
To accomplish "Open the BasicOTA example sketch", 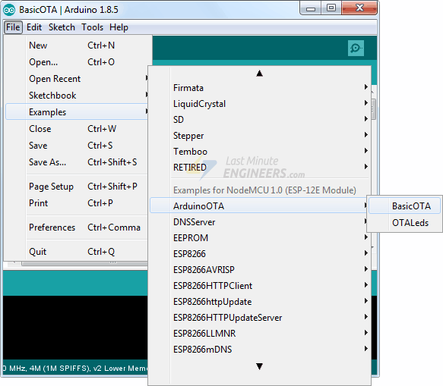I will (x=404, y=206).
